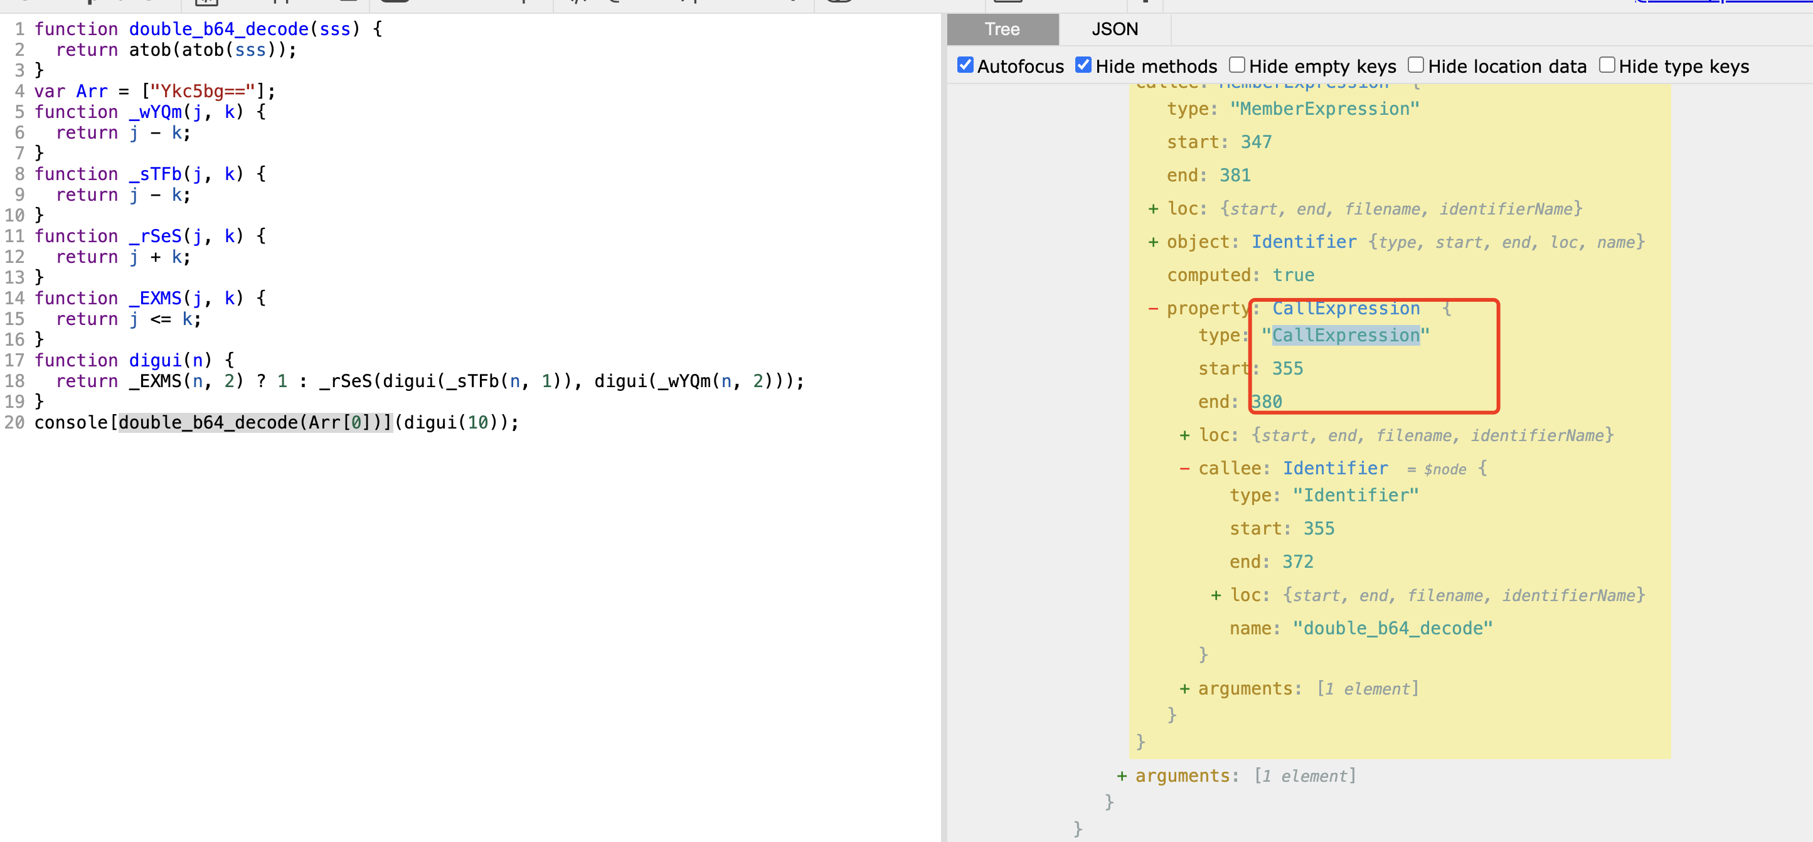This screenshot has height=842, width=1813.
Task: Click the _sTFb function name on line 8
Action: point(156,174)
